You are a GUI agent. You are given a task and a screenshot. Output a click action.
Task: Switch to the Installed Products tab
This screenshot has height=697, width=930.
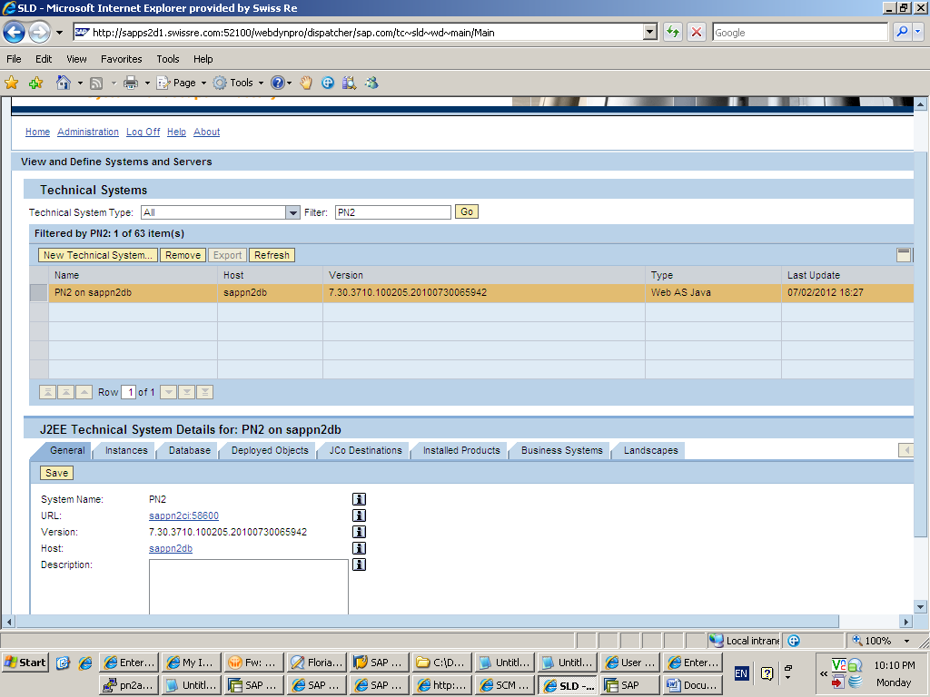coord(461,450)
